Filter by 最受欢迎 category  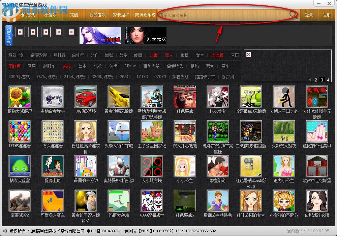[x=39, y=56]
